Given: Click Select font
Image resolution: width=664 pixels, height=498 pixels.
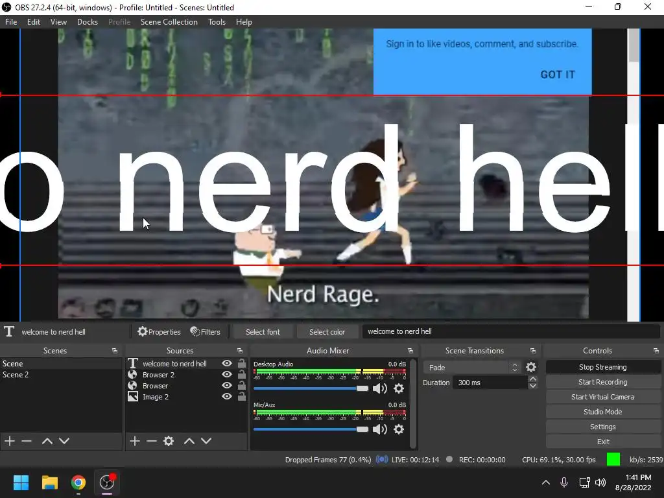Looking at the screenshot, I should point(263,332).
